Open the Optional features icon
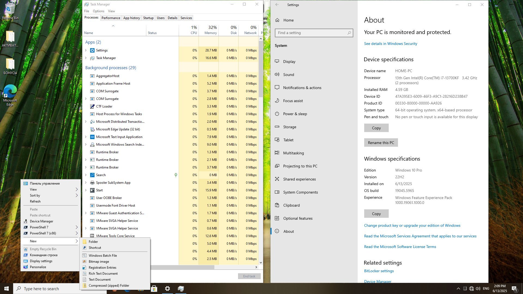This screenshot has width=523, height=294. coord(277,218)
